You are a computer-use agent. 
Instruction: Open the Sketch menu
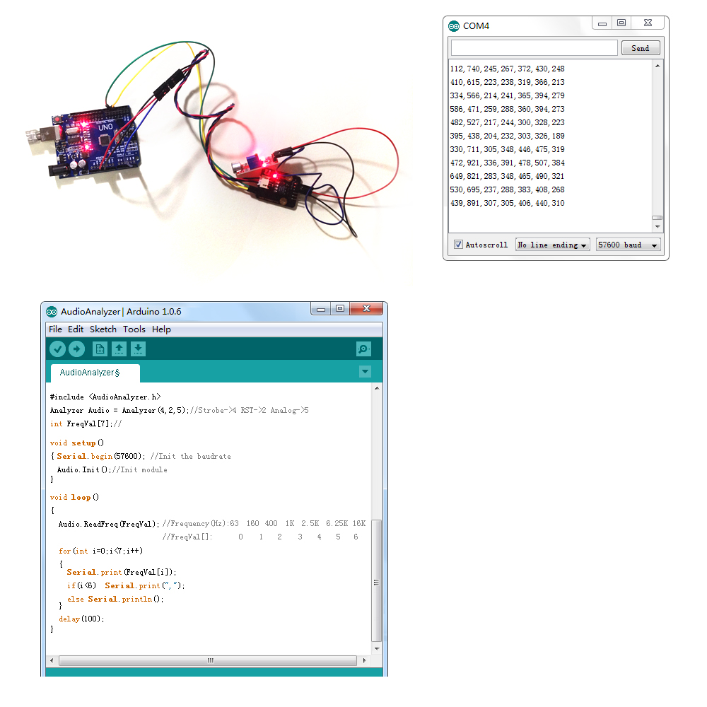click(103, 329)
